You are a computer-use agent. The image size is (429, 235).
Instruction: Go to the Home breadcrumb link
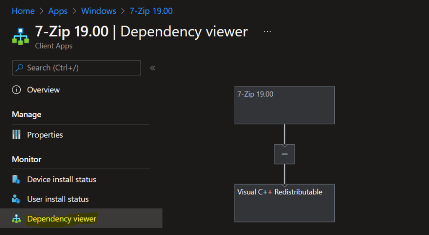click(23, 11)
